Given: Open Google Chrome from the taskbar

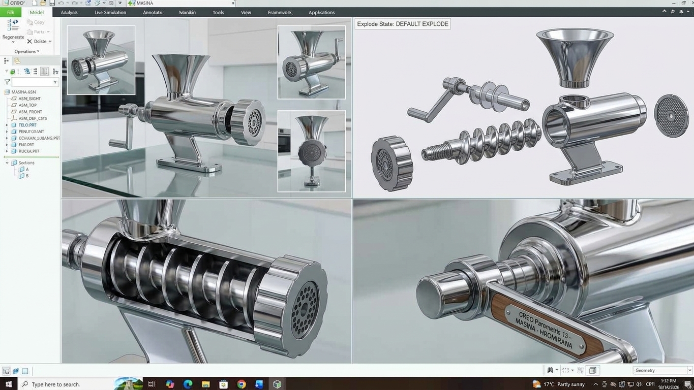Looking at the screenshot, I should (x=242, y=384).
